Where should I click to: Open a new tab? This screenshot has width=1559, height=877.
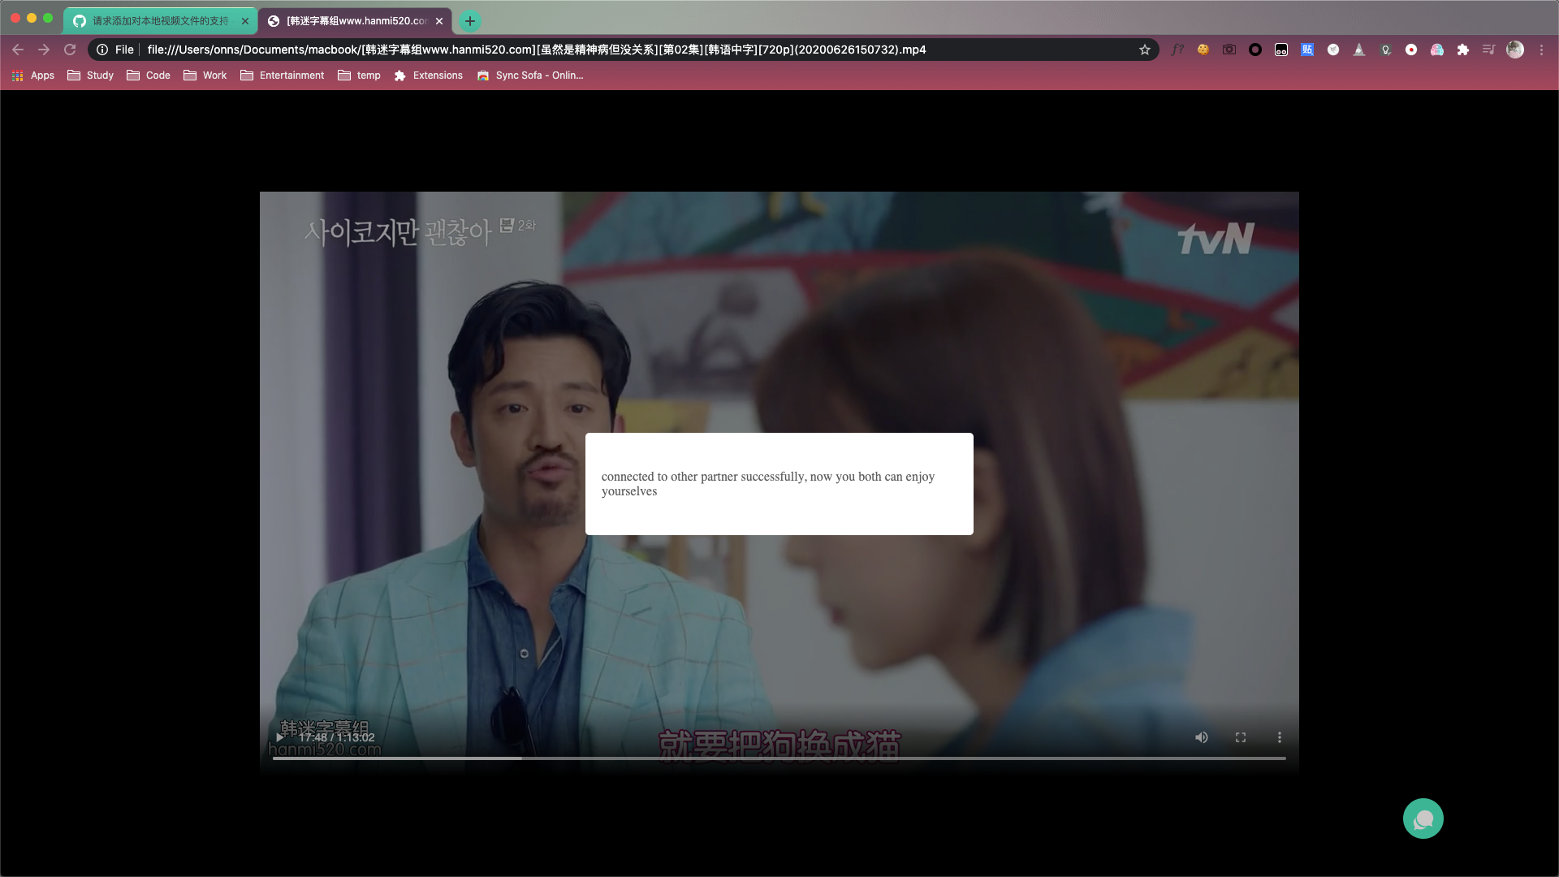point(470,21)
